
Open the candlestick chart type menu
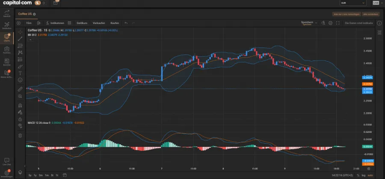coord(38,23)
